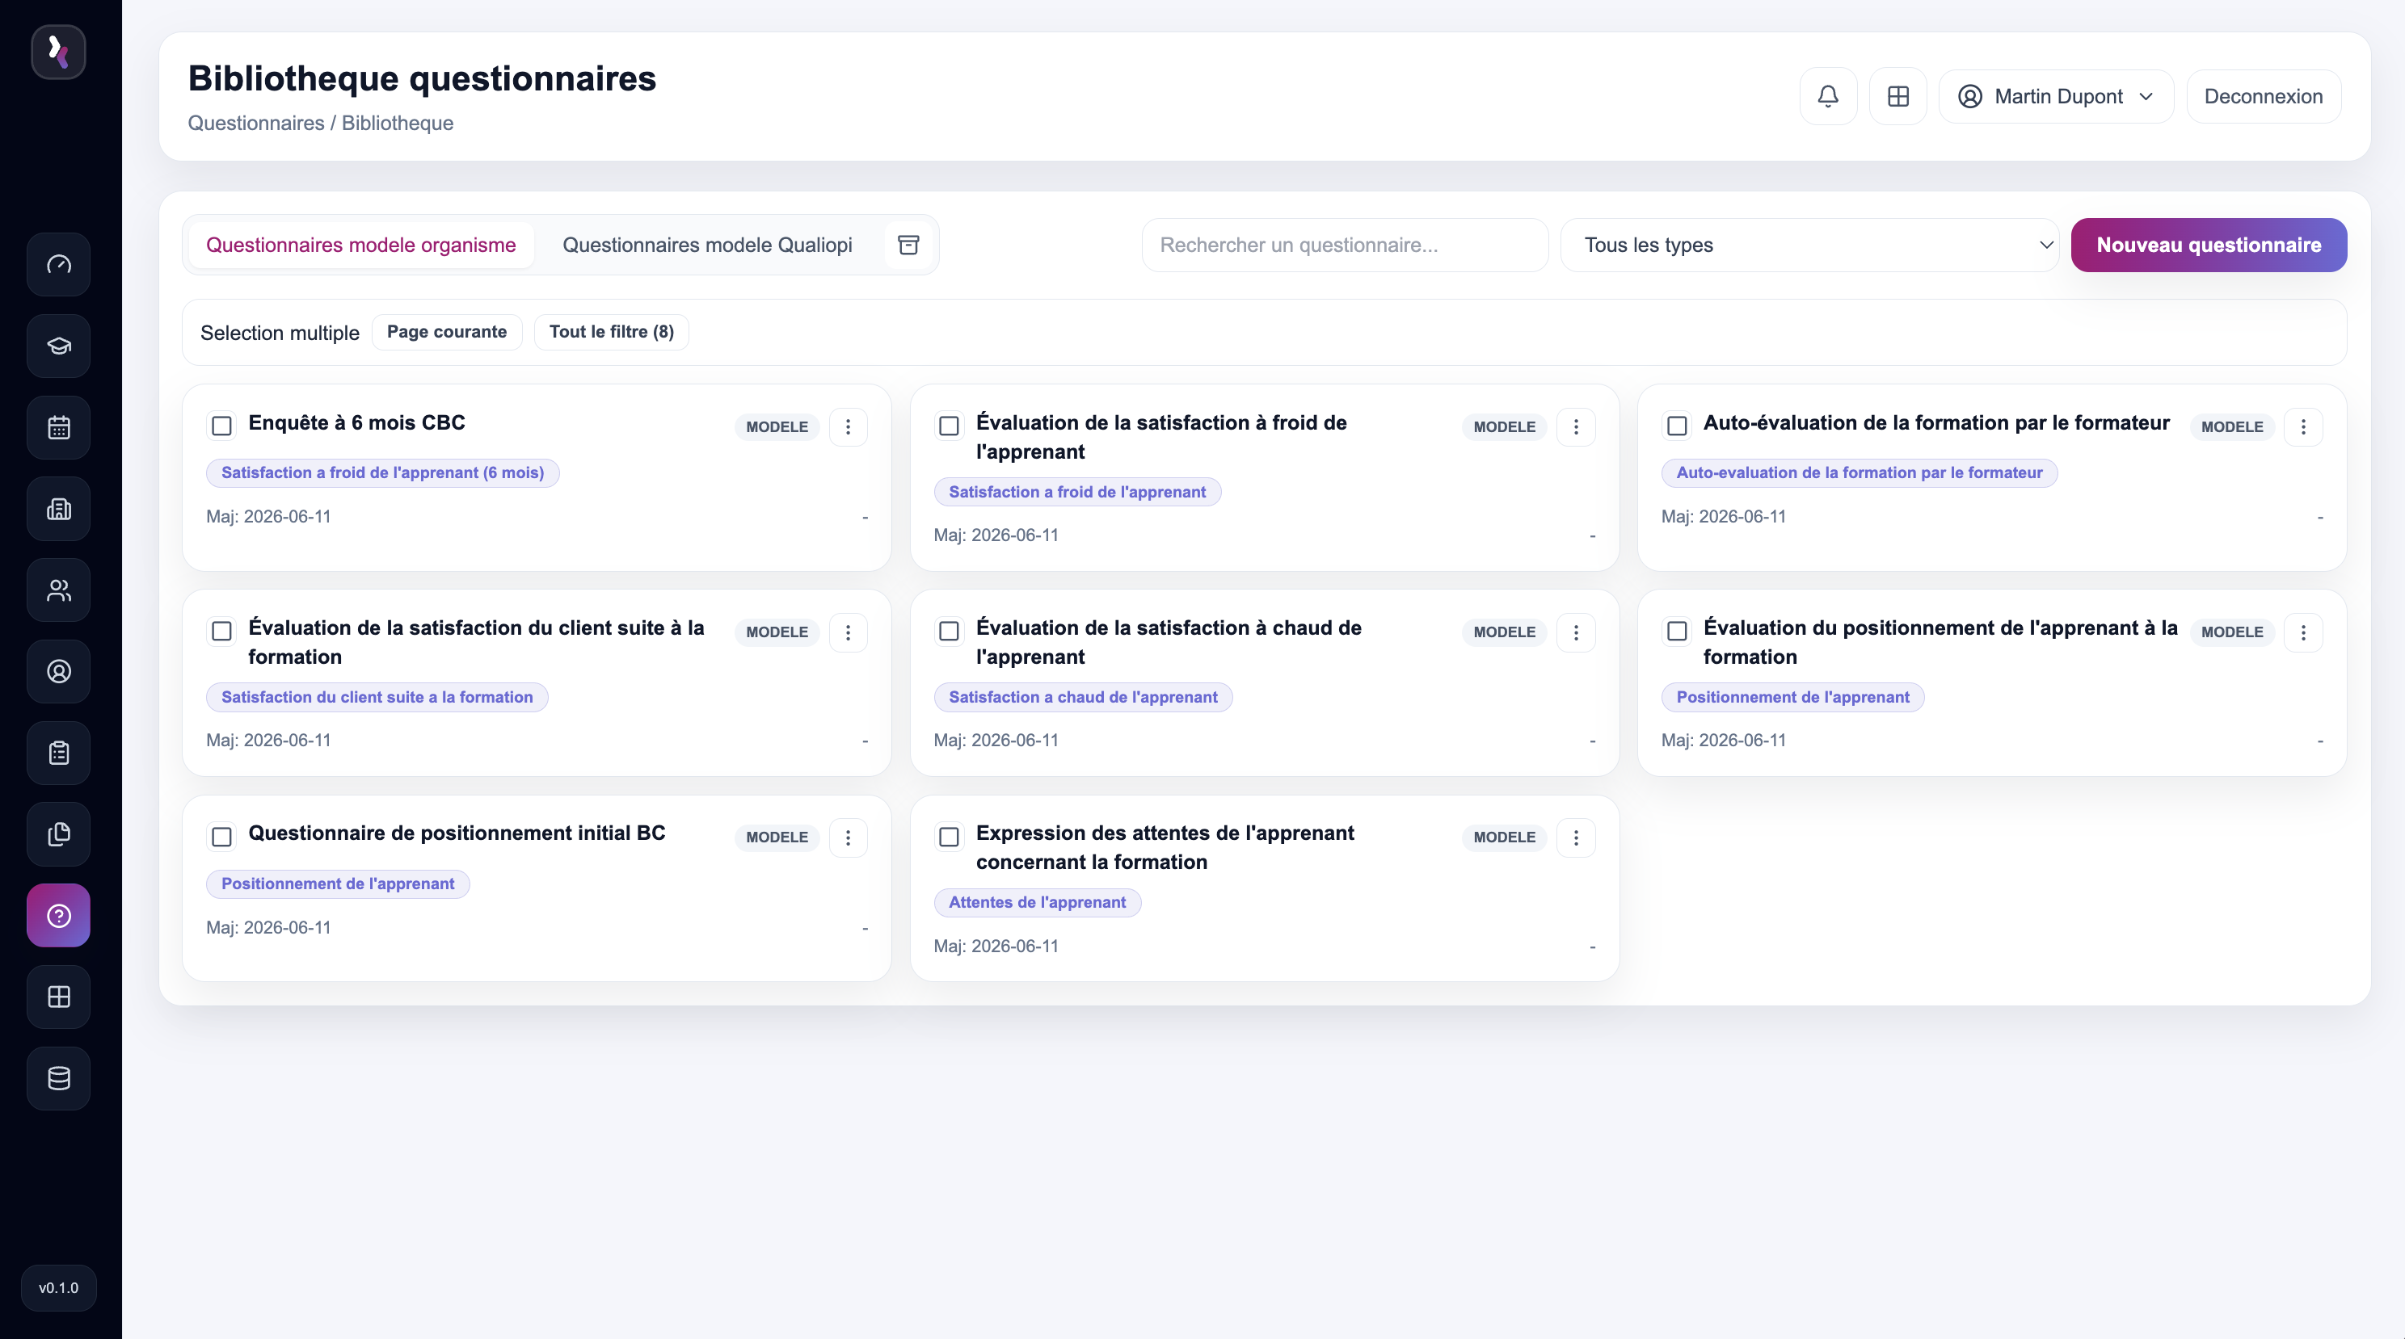Click the v0.1.0 version label
Viewport: 2405px width, 1339px height.
59,1287
